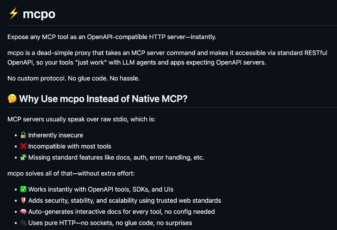Click Works instantly with OpenAPI tools text
The width and height of the screenshot is (337, 230).
101,189
